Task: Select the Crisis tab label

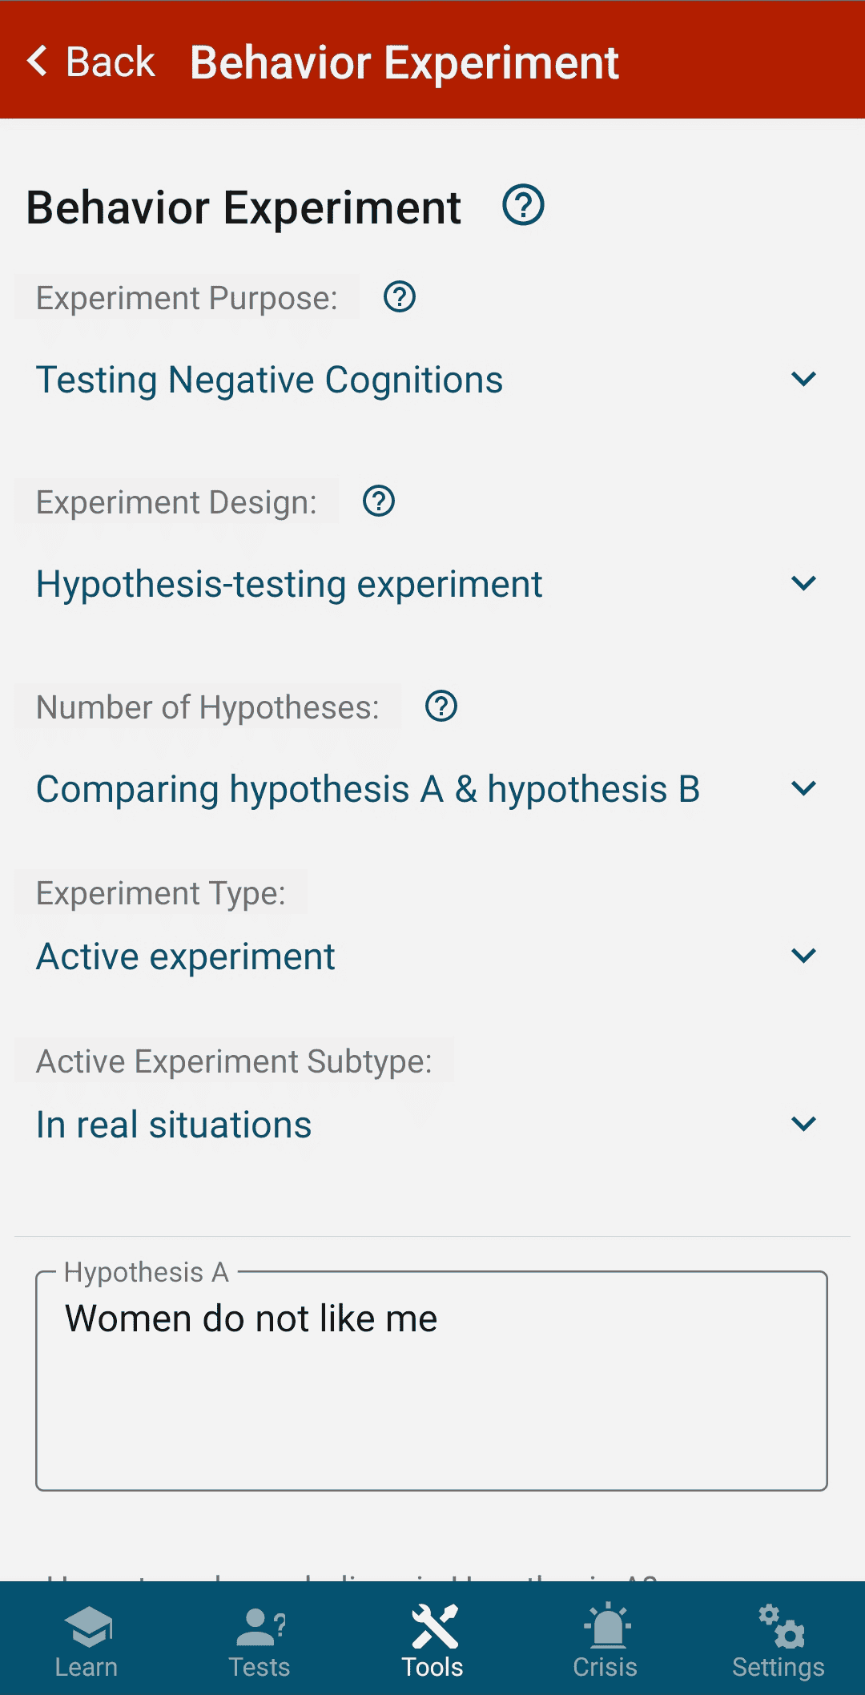Action: [605, 1668]
